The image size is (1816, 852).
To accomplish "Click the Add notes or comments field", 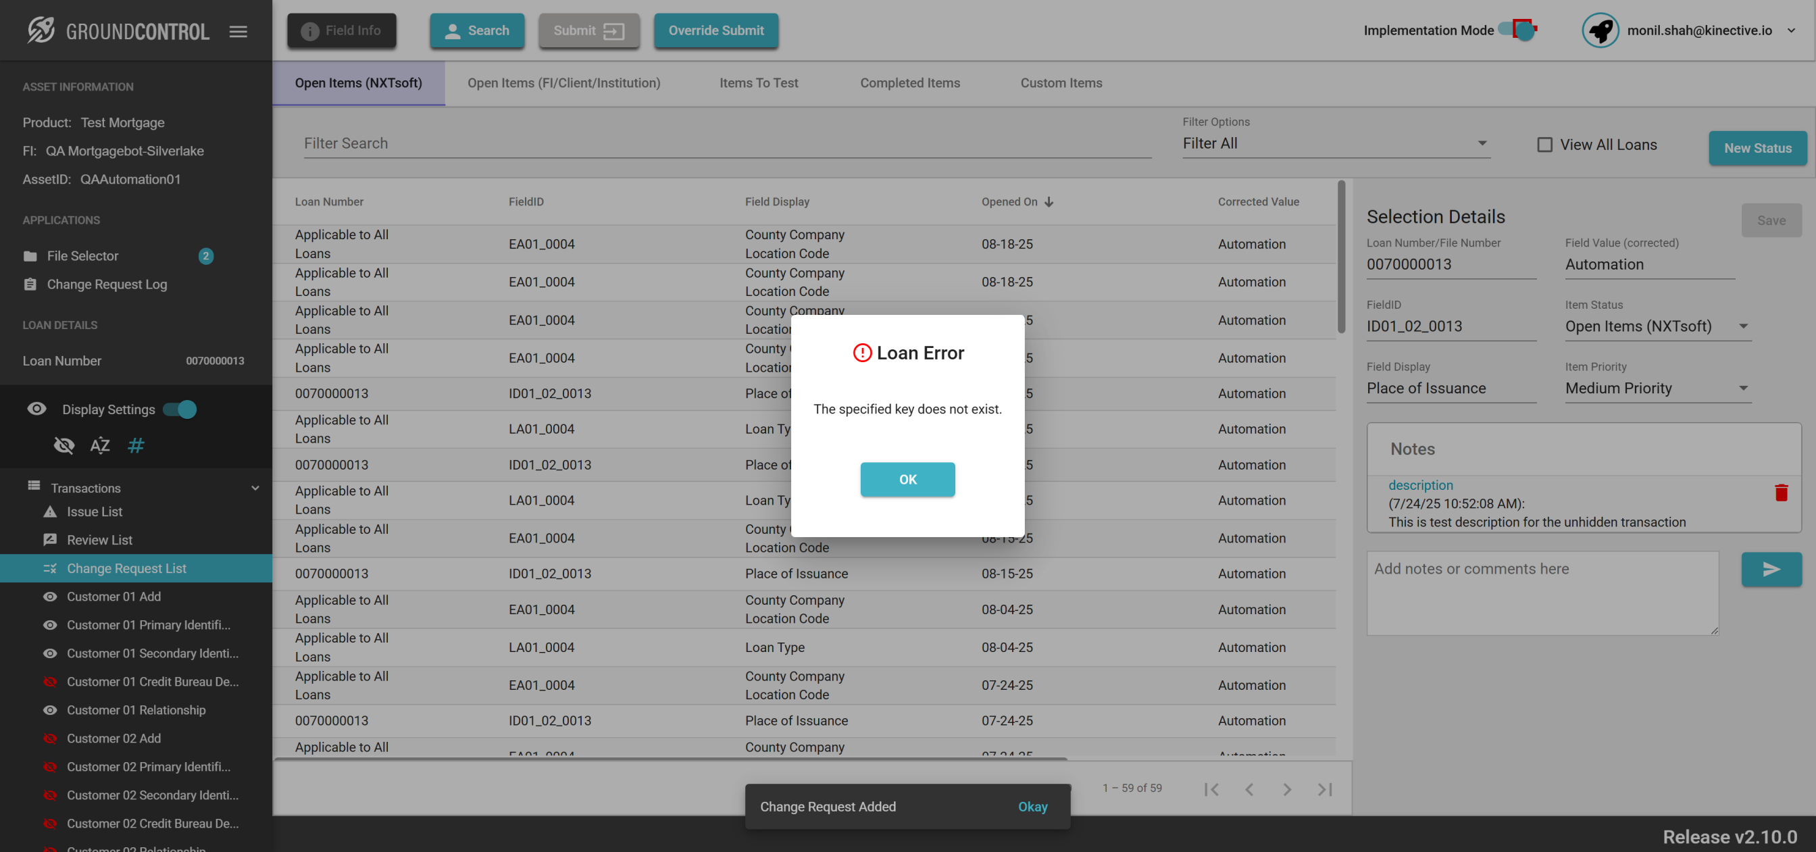I will coord(1542,593).
